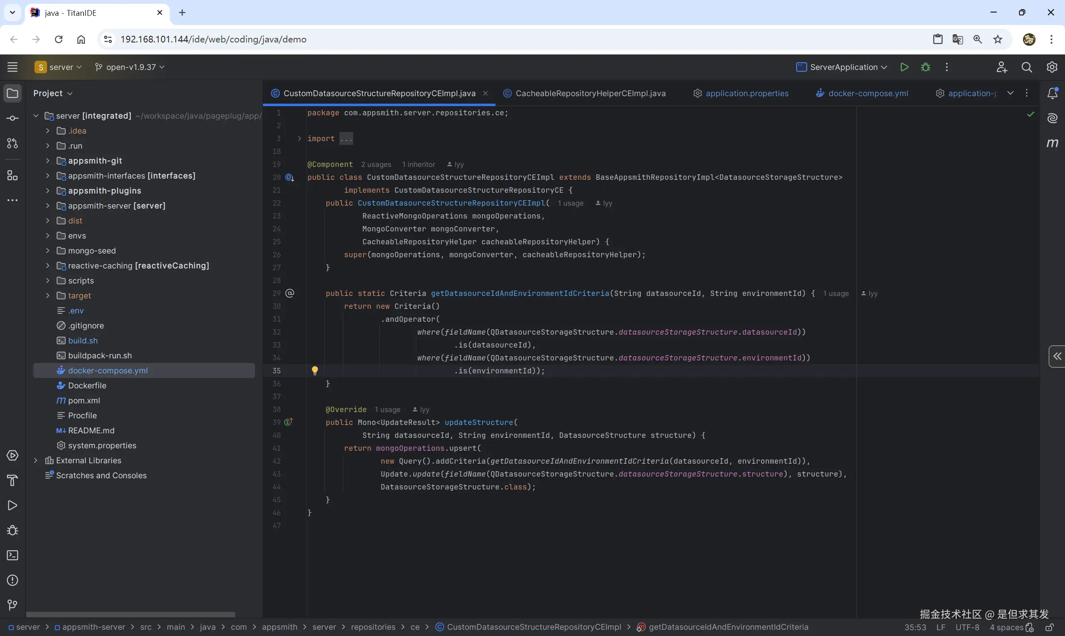Click the intention lightbulb on line 35
1065x636 pixels.
[315, 370]
